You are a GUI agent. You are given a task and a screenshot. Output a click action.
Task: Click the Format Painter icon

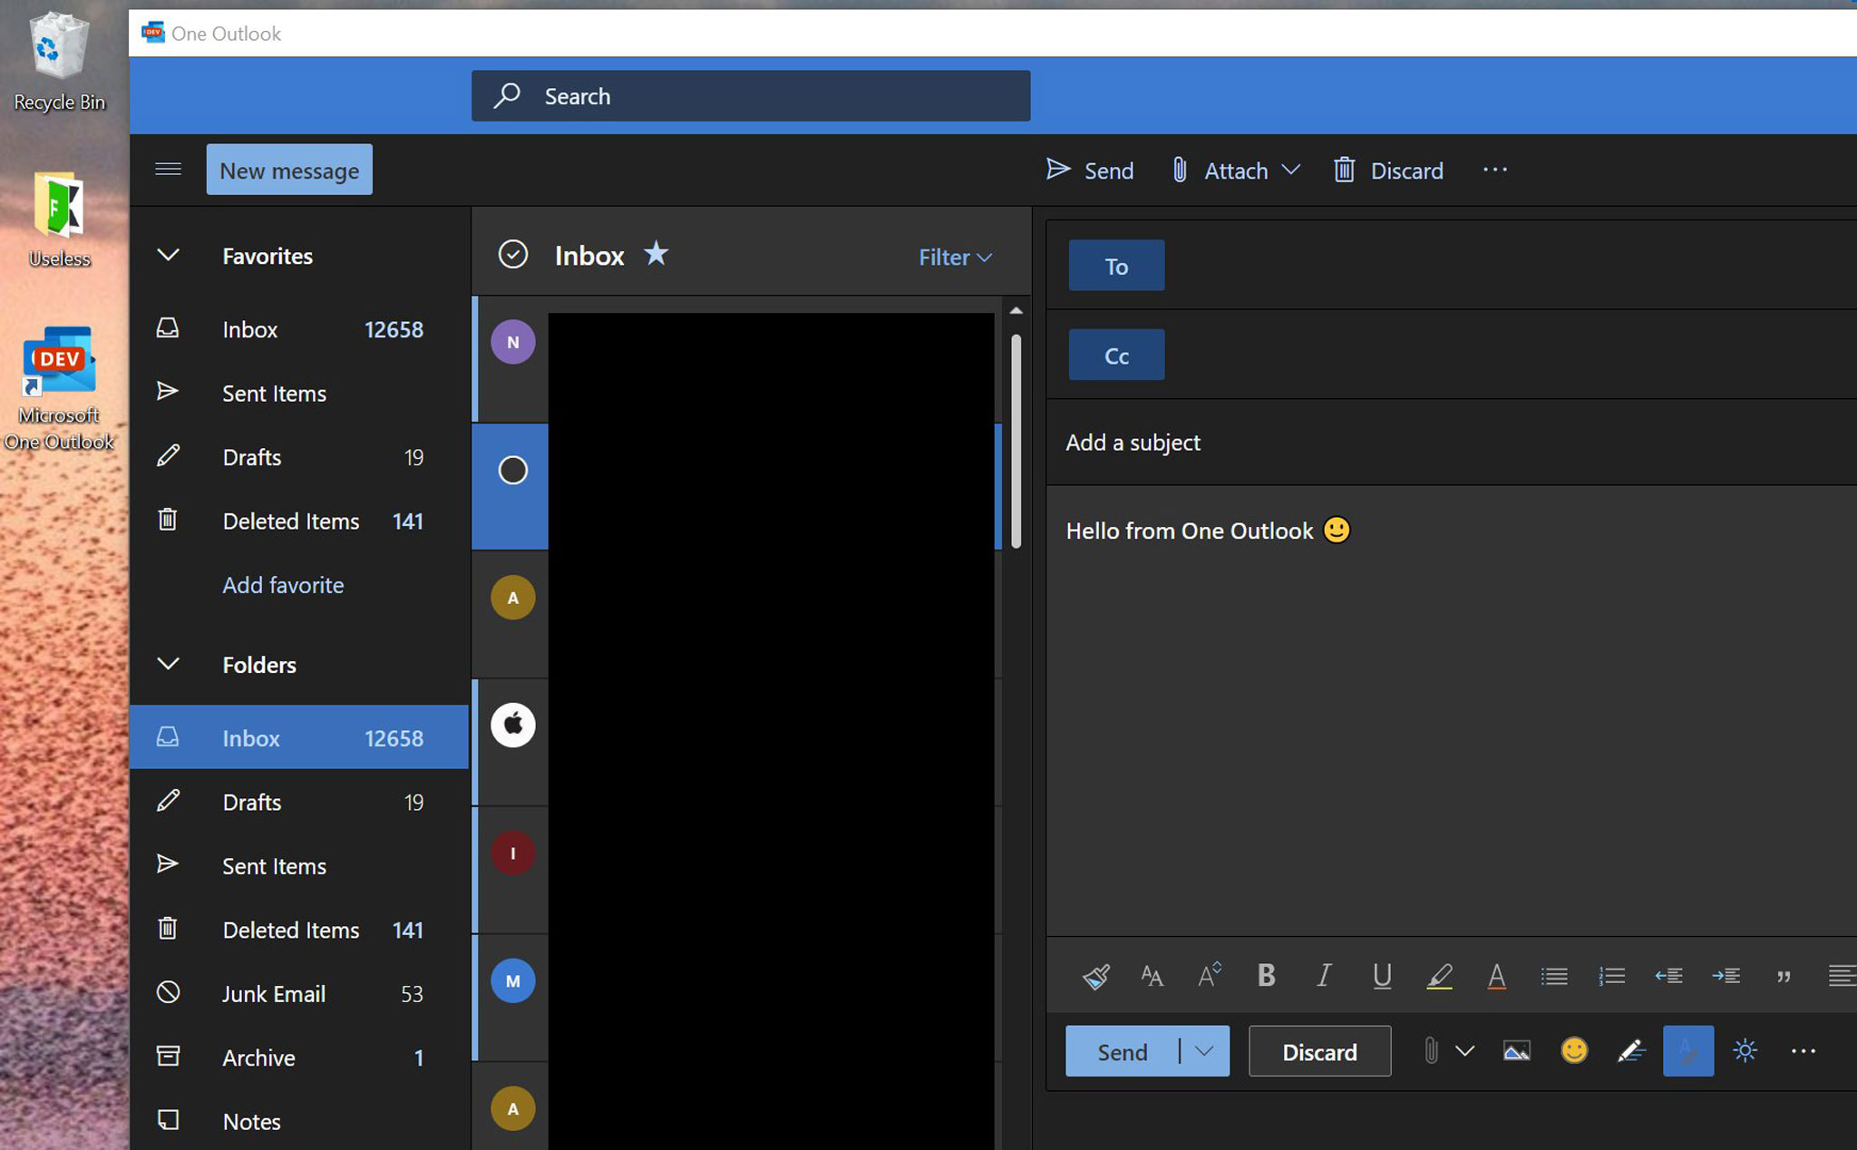1095,976
